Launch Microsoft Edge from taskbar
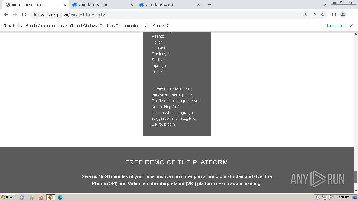This screenshot has width=358, height=201. click(x=60, y=197)
